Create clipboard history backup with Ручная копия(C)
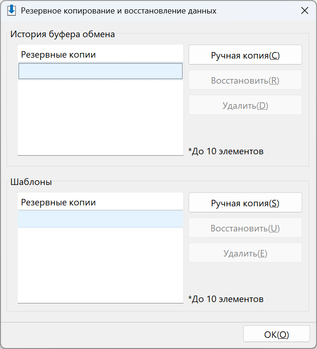317x349 pixels. coord(245,55)
